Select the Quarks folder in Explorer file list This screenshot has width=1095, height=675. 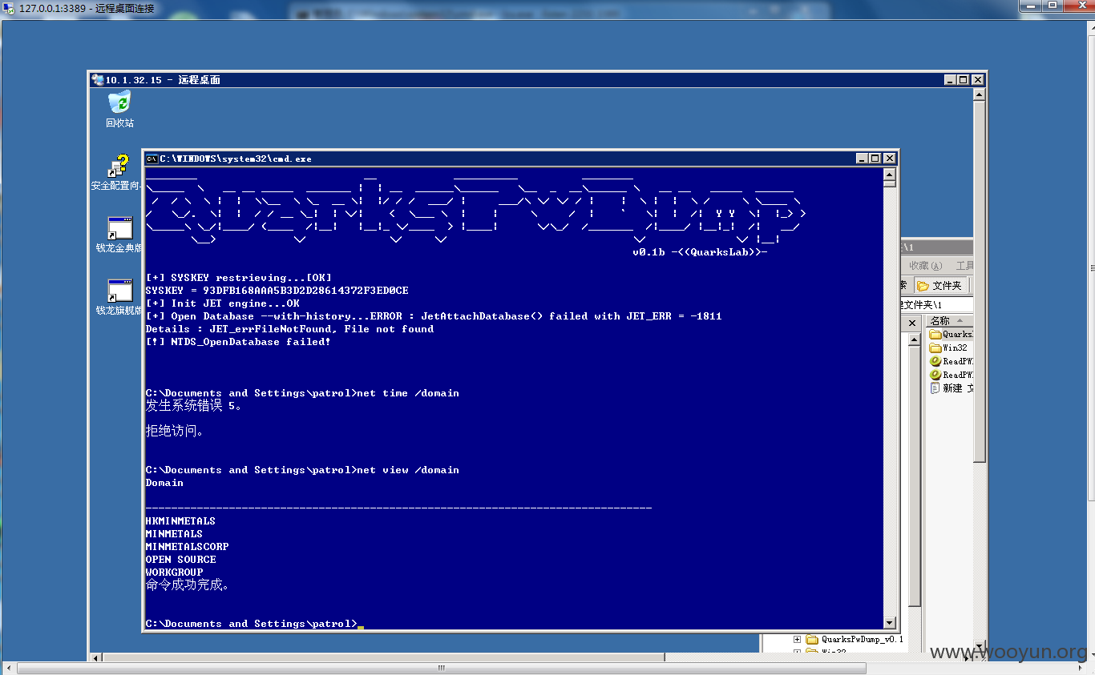click(x=952, y=334)
